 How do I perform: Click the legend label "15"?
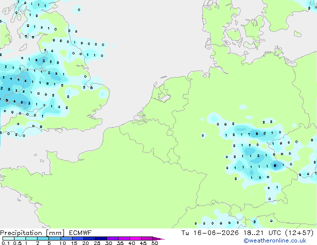(x=74, y=243)
